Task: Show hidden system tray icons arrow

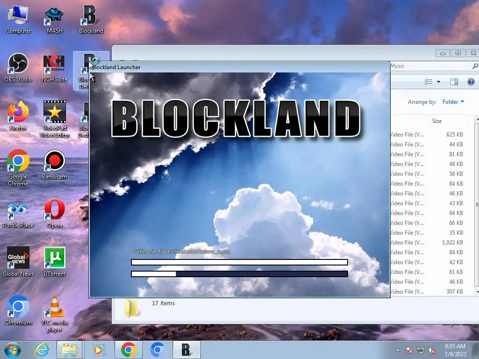Action: (398, 350)
